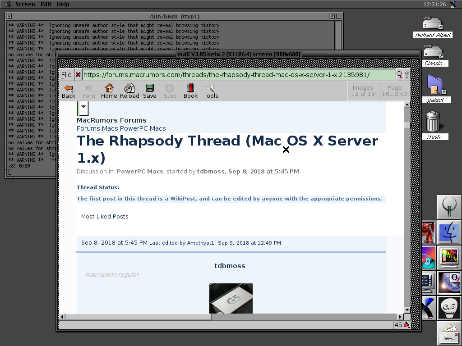Click the Forw forward arrow button
462x346 pixels.
click(89, 91)
